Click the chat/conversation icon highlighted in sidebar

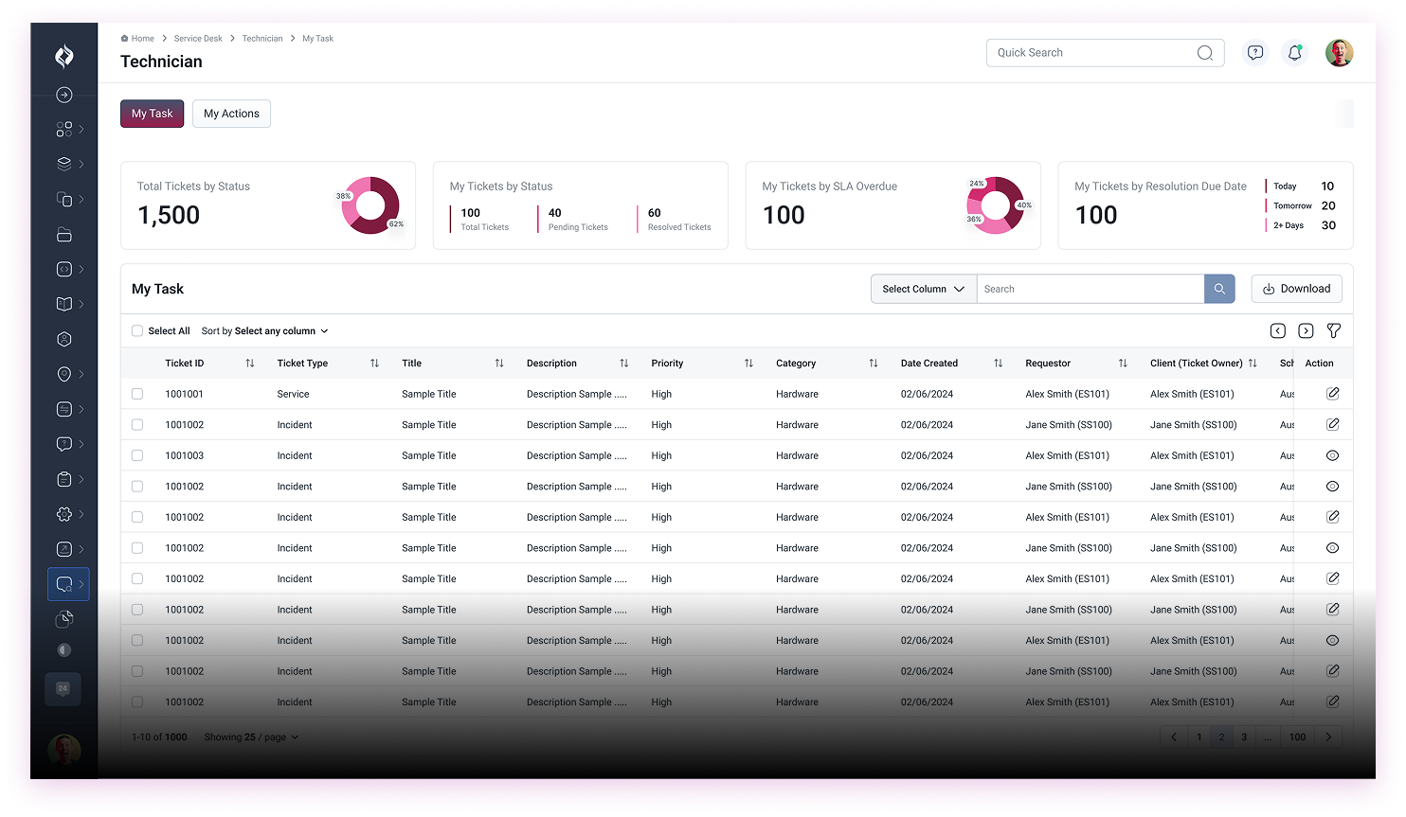point(65,584)
